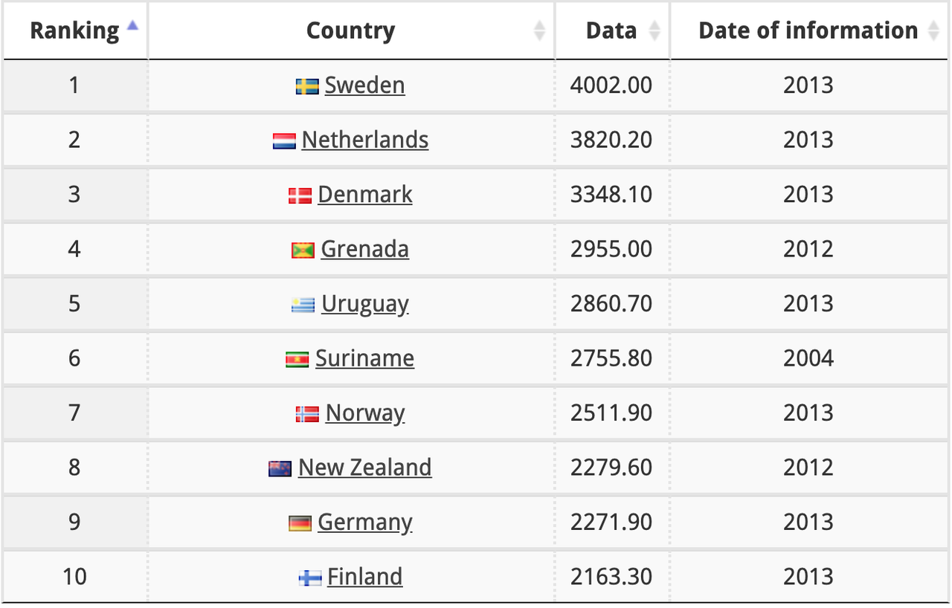Click the New Zealand flag icon

280,469
